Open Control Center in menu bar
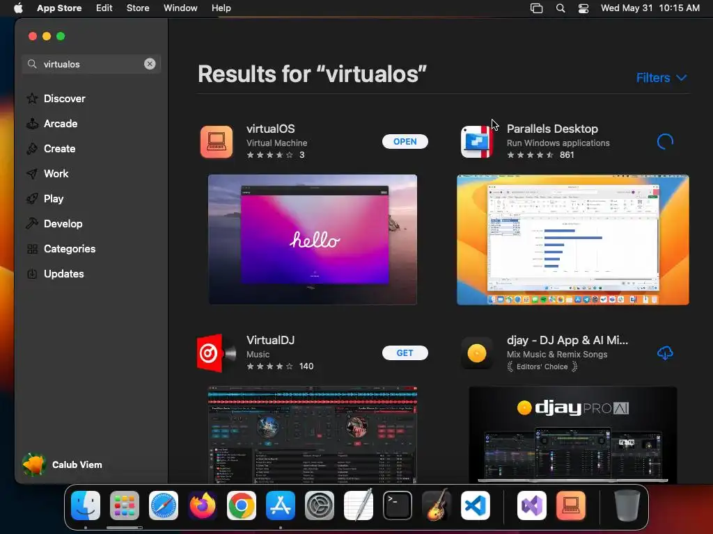This screenshot has height=534, width=713. (583, 8)
